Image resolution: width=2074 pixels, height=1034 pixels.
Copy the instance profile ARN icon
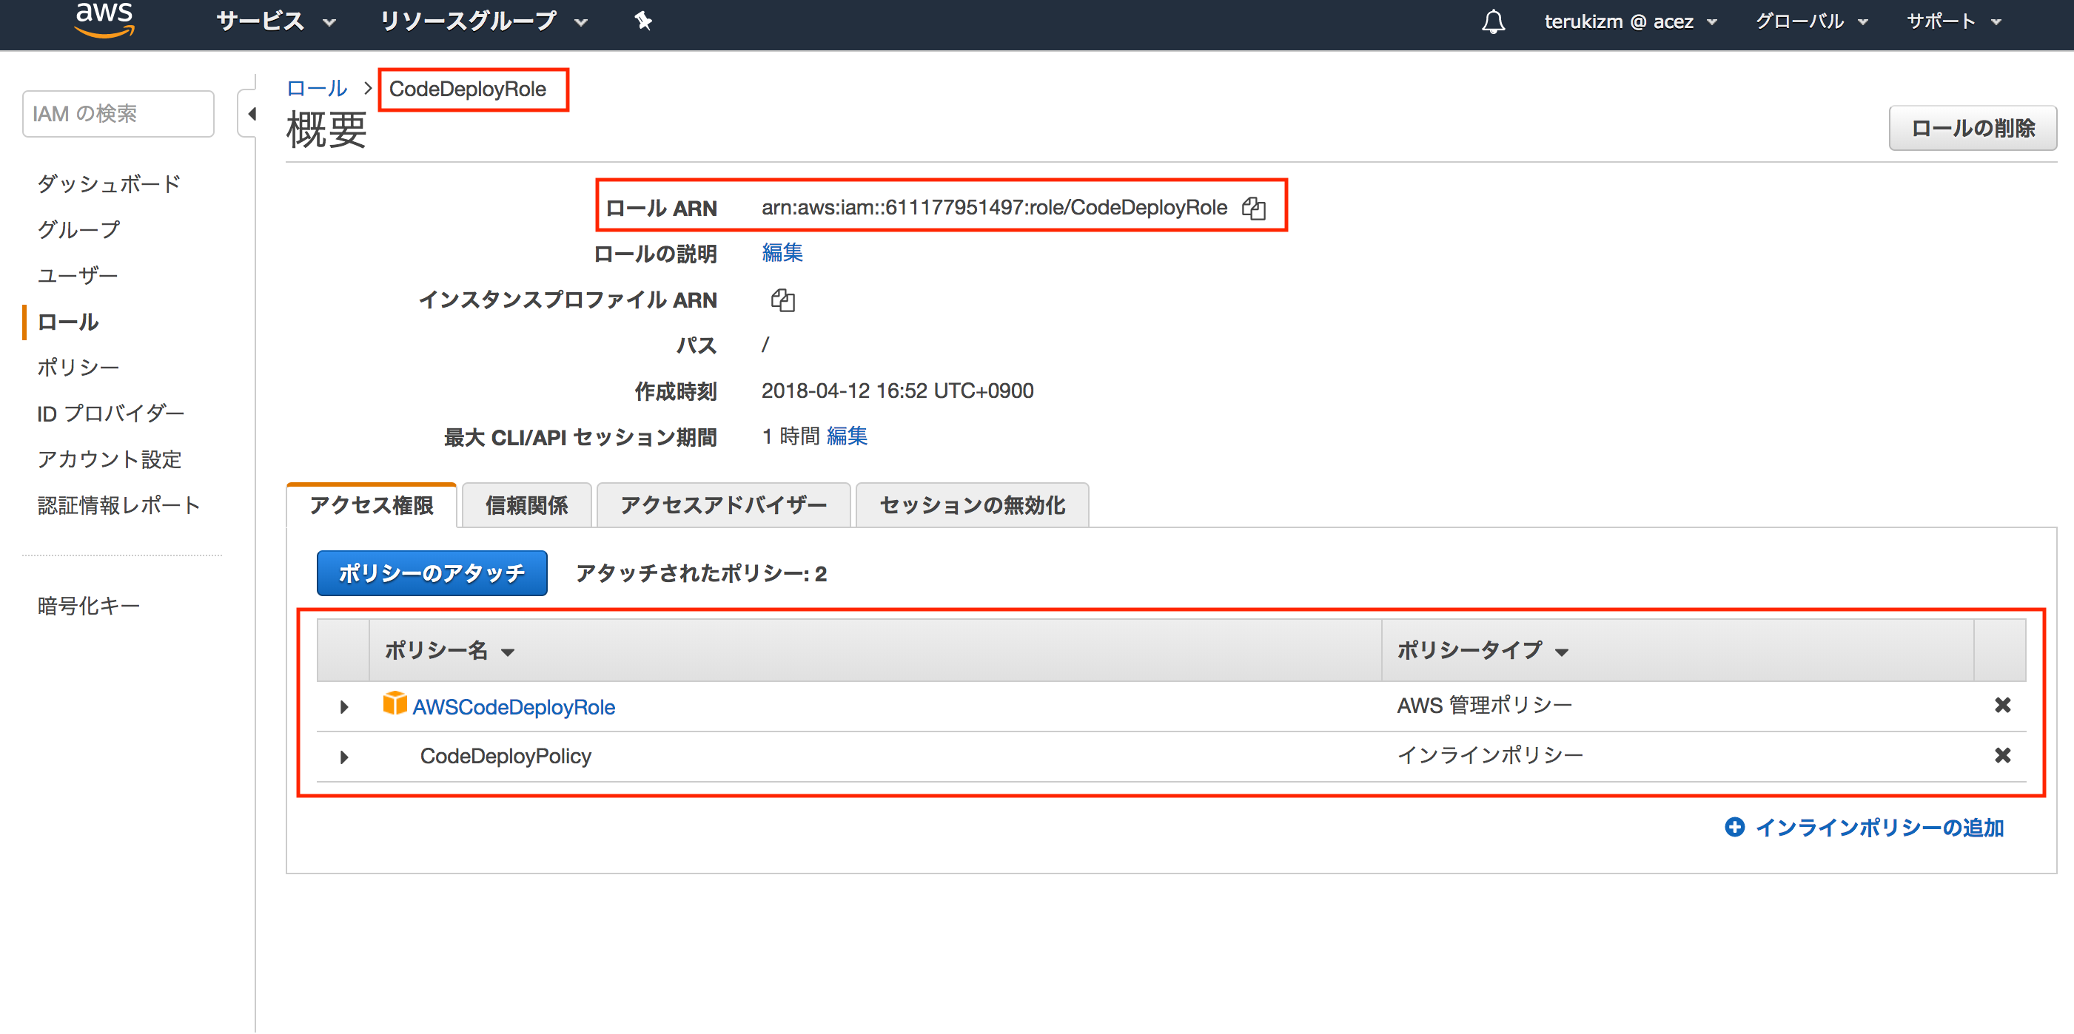point(782,300)
